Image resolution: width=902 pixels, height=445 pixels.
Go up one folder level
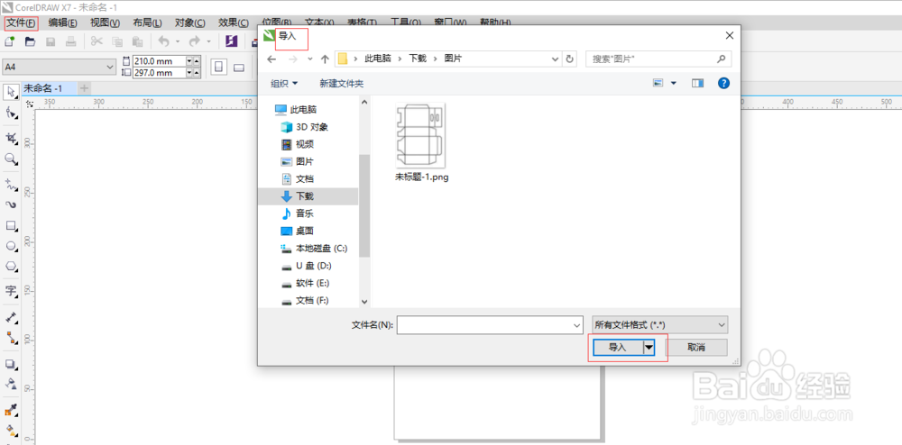[x=325, y=59]
